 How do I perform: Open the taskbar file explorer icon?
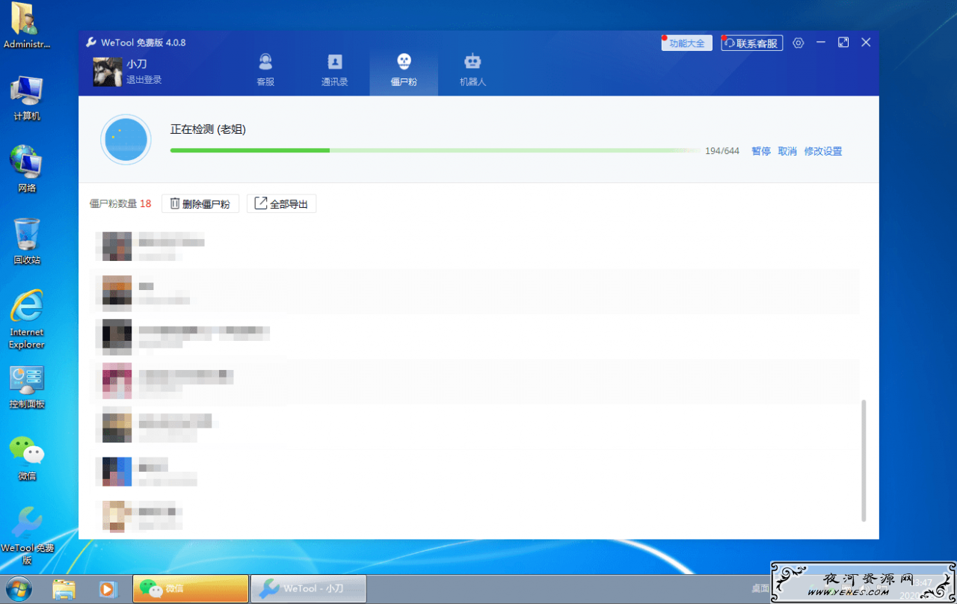pos(64,589)
